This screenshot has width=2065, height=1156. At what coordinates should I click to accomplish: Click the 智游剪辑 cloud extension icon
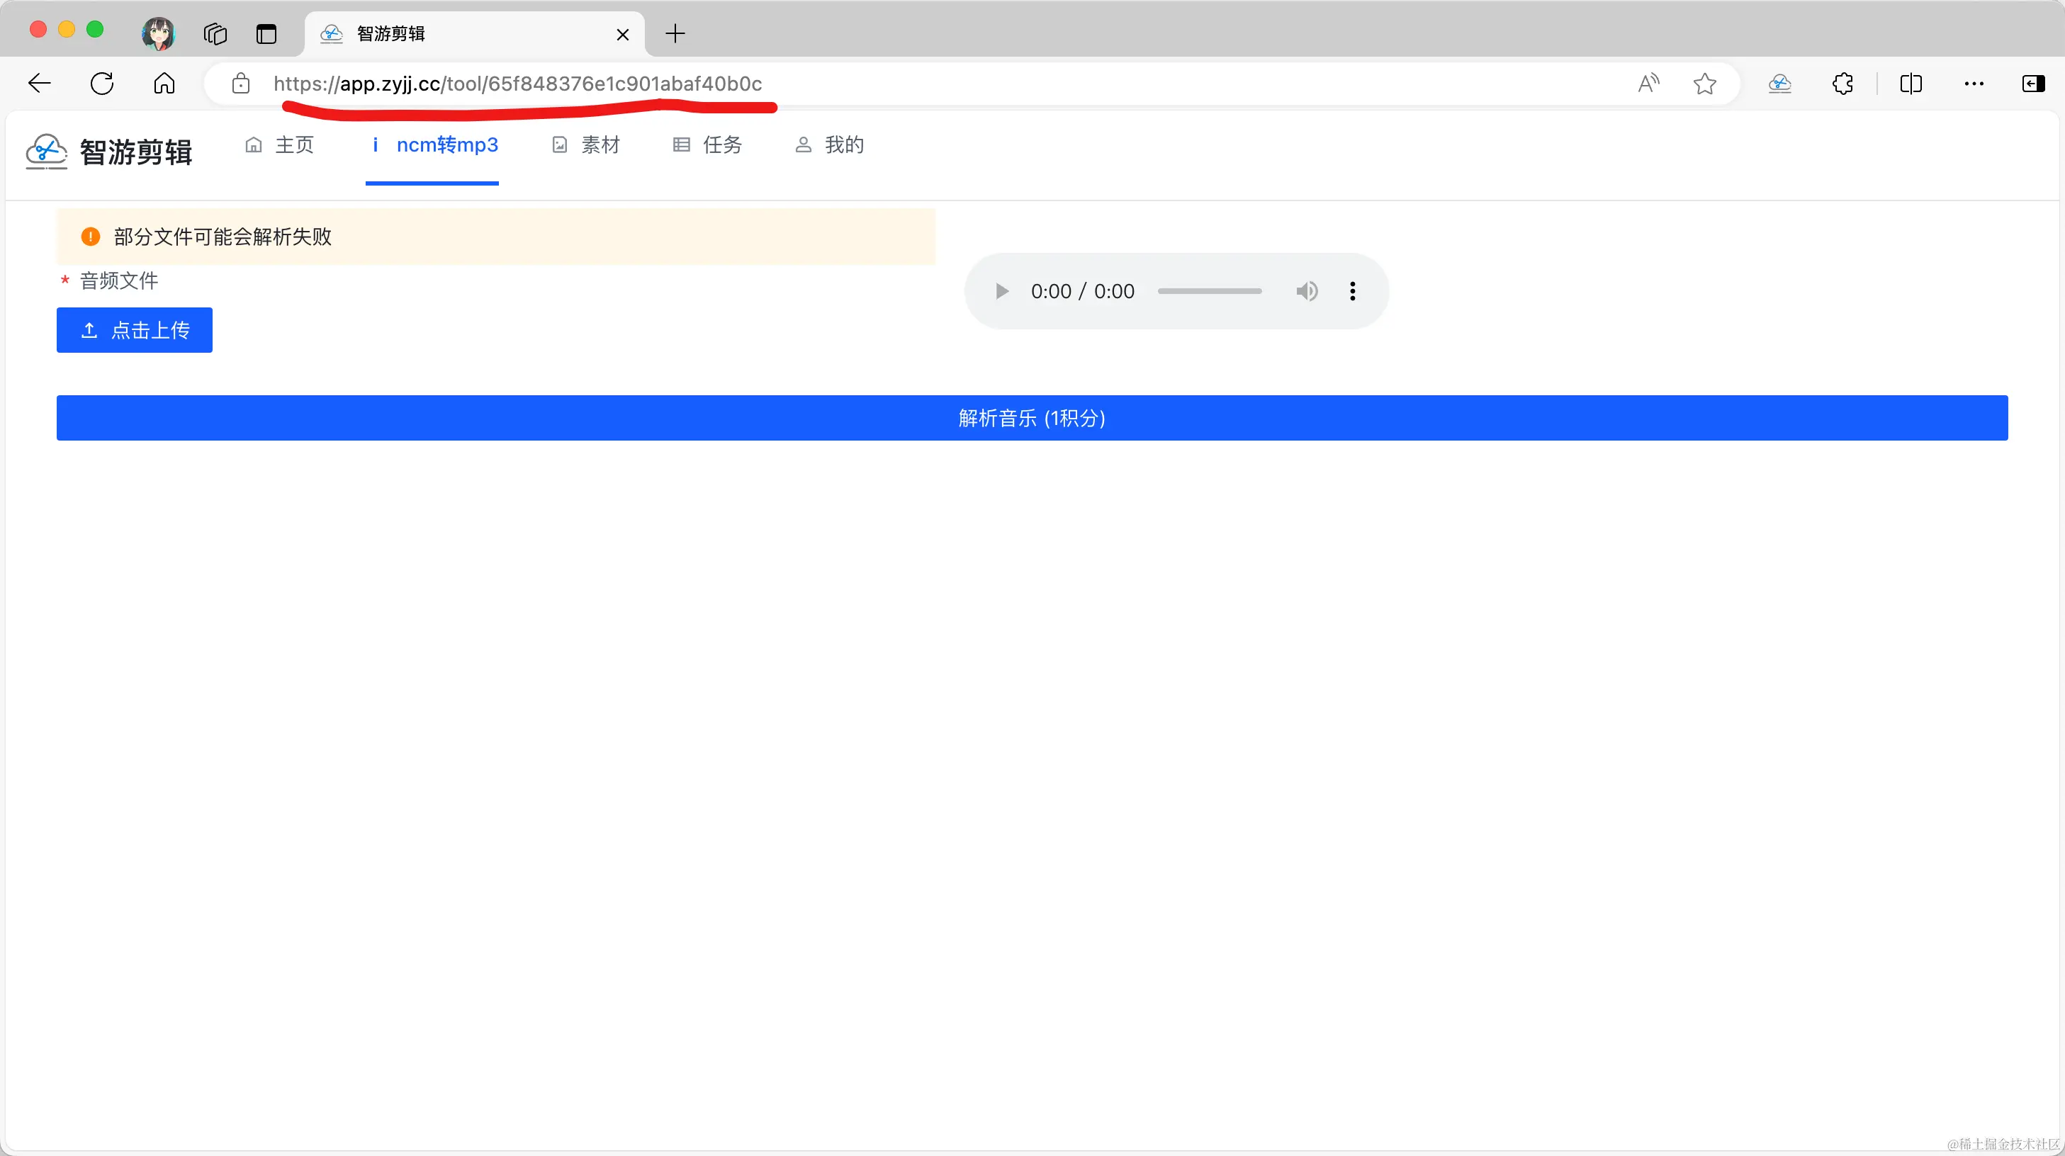[x=1779, y=84]
